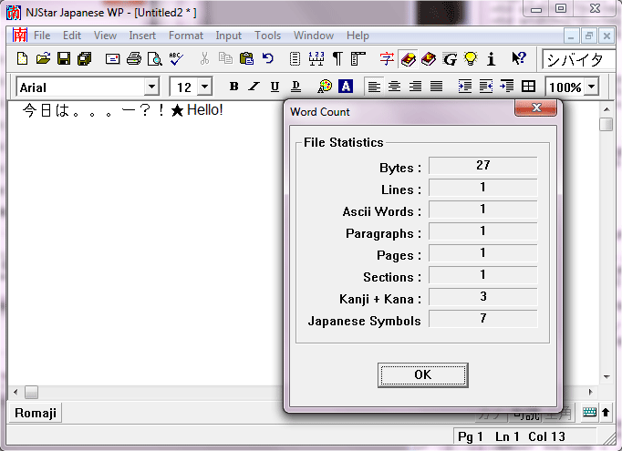622x451 pixels.
Task: Open the text color palette icon
Action: tap(325, 87)
